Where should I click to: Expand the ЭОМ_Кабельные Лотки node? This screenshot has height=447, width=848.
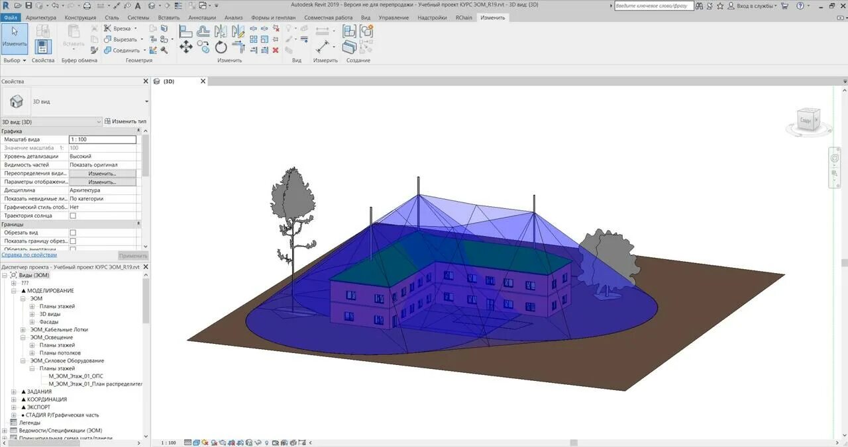coord(23,329)
